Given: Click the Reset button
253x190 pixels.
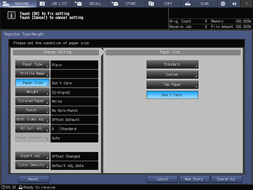Looking at the screenshot, I should [34, 179].
